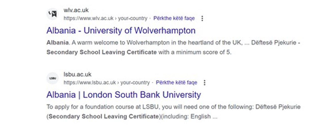Click 'Përkthe këtë faqe' for the LSBU result
This screenshot has width=330, height=127.
pyautogui.click(x=177, y=83)
